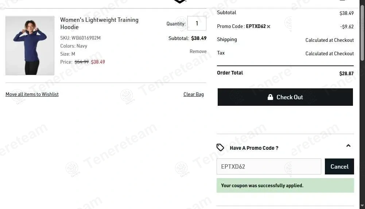Click the Quantity input box

[x=197, y=23]
